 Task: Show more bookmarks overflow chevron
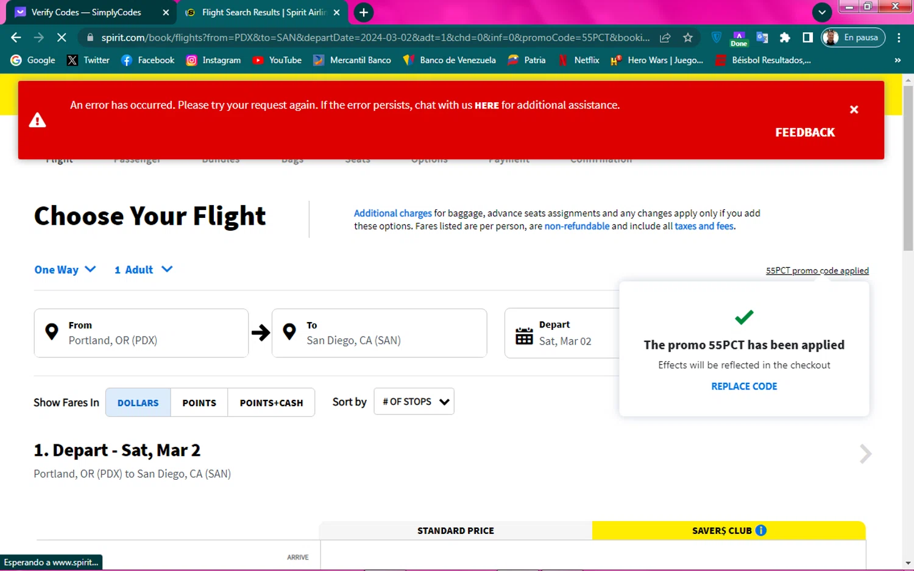[x=898, y=60]
